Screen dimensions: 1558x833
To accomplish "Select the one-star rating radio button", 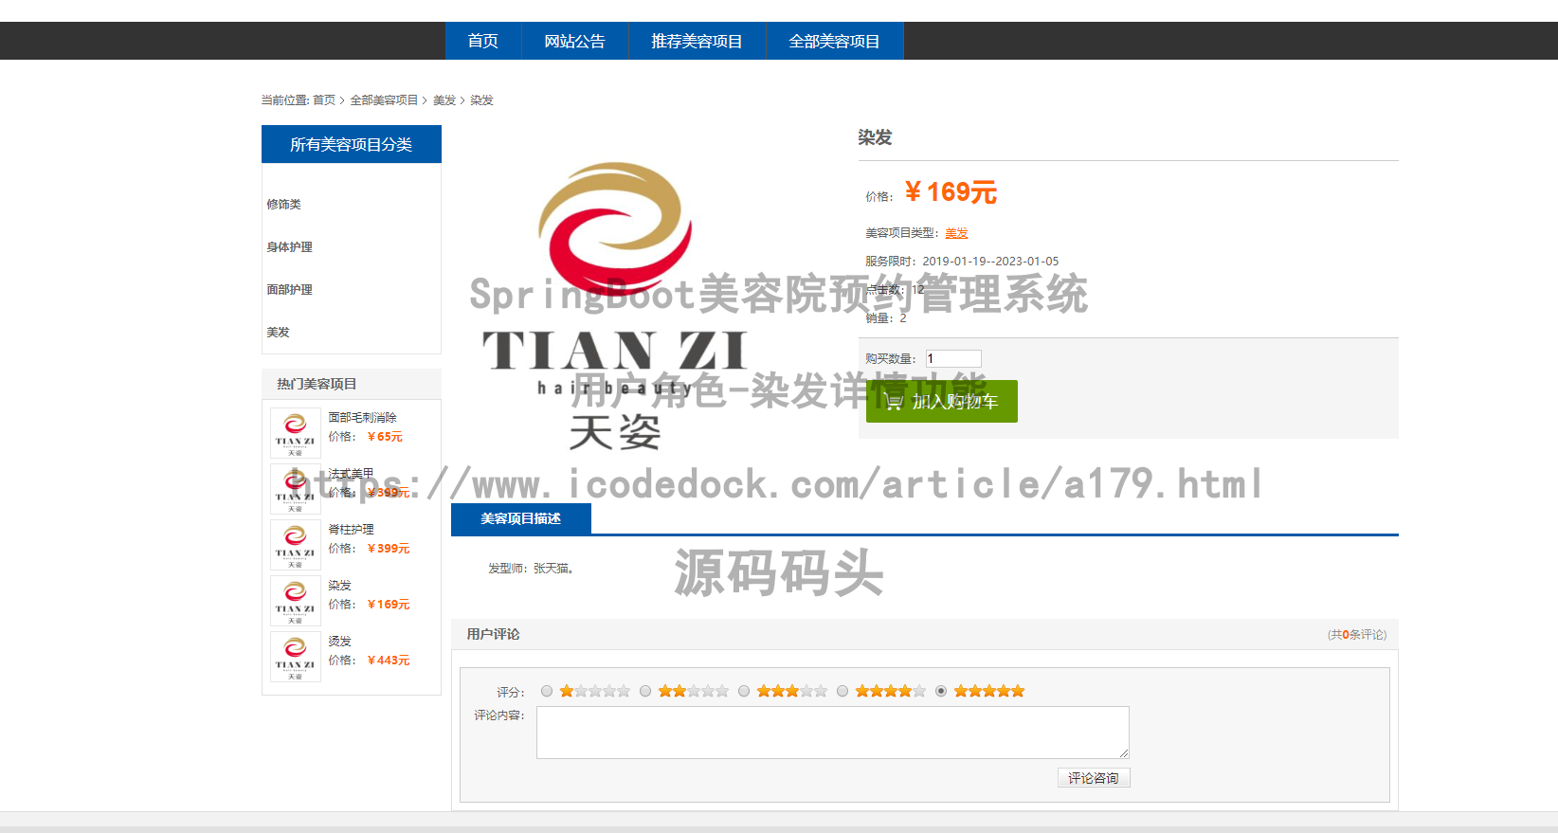I will [x=547, y=691].
